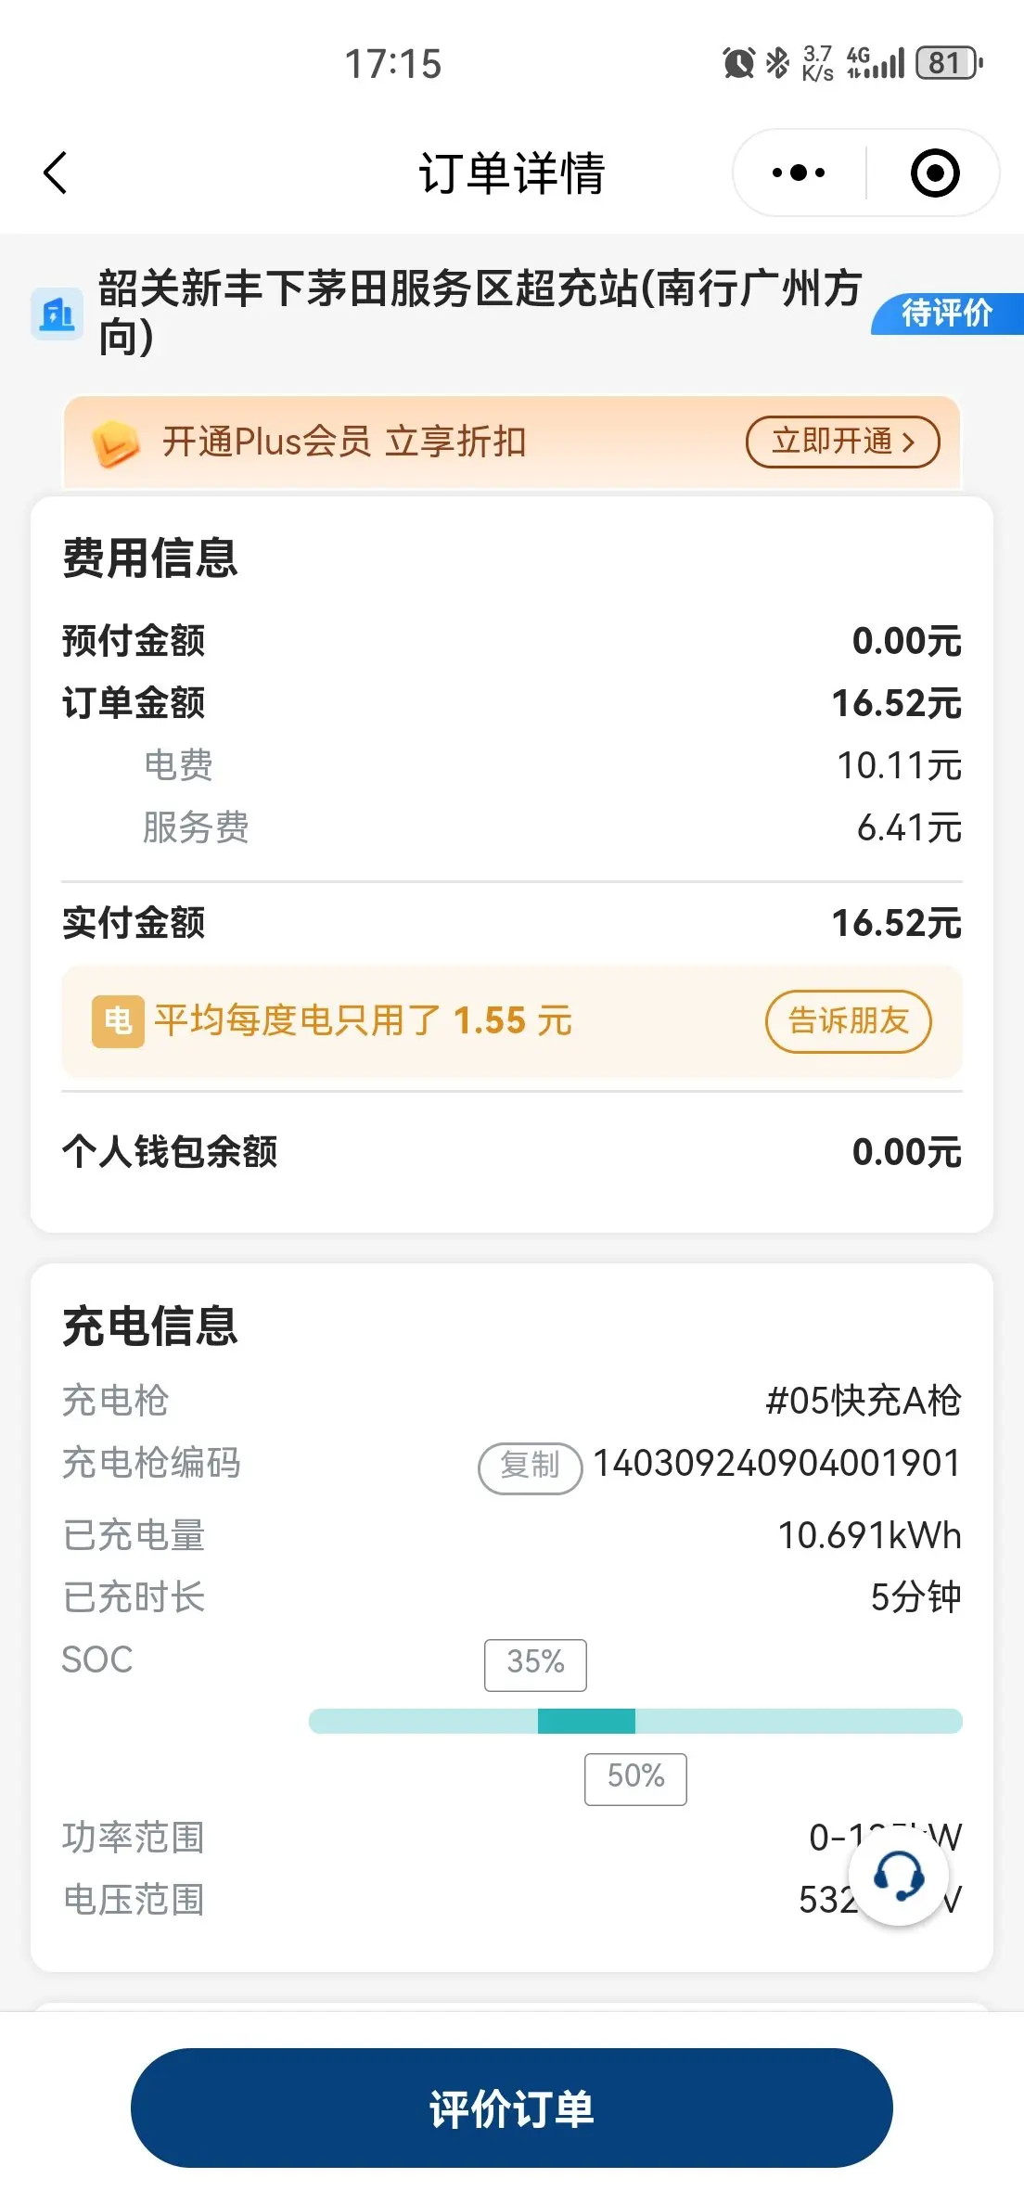Copy the charging gun code with 复制
The width and height of the screenshot is (1024, 2204).
[530, 1466]
